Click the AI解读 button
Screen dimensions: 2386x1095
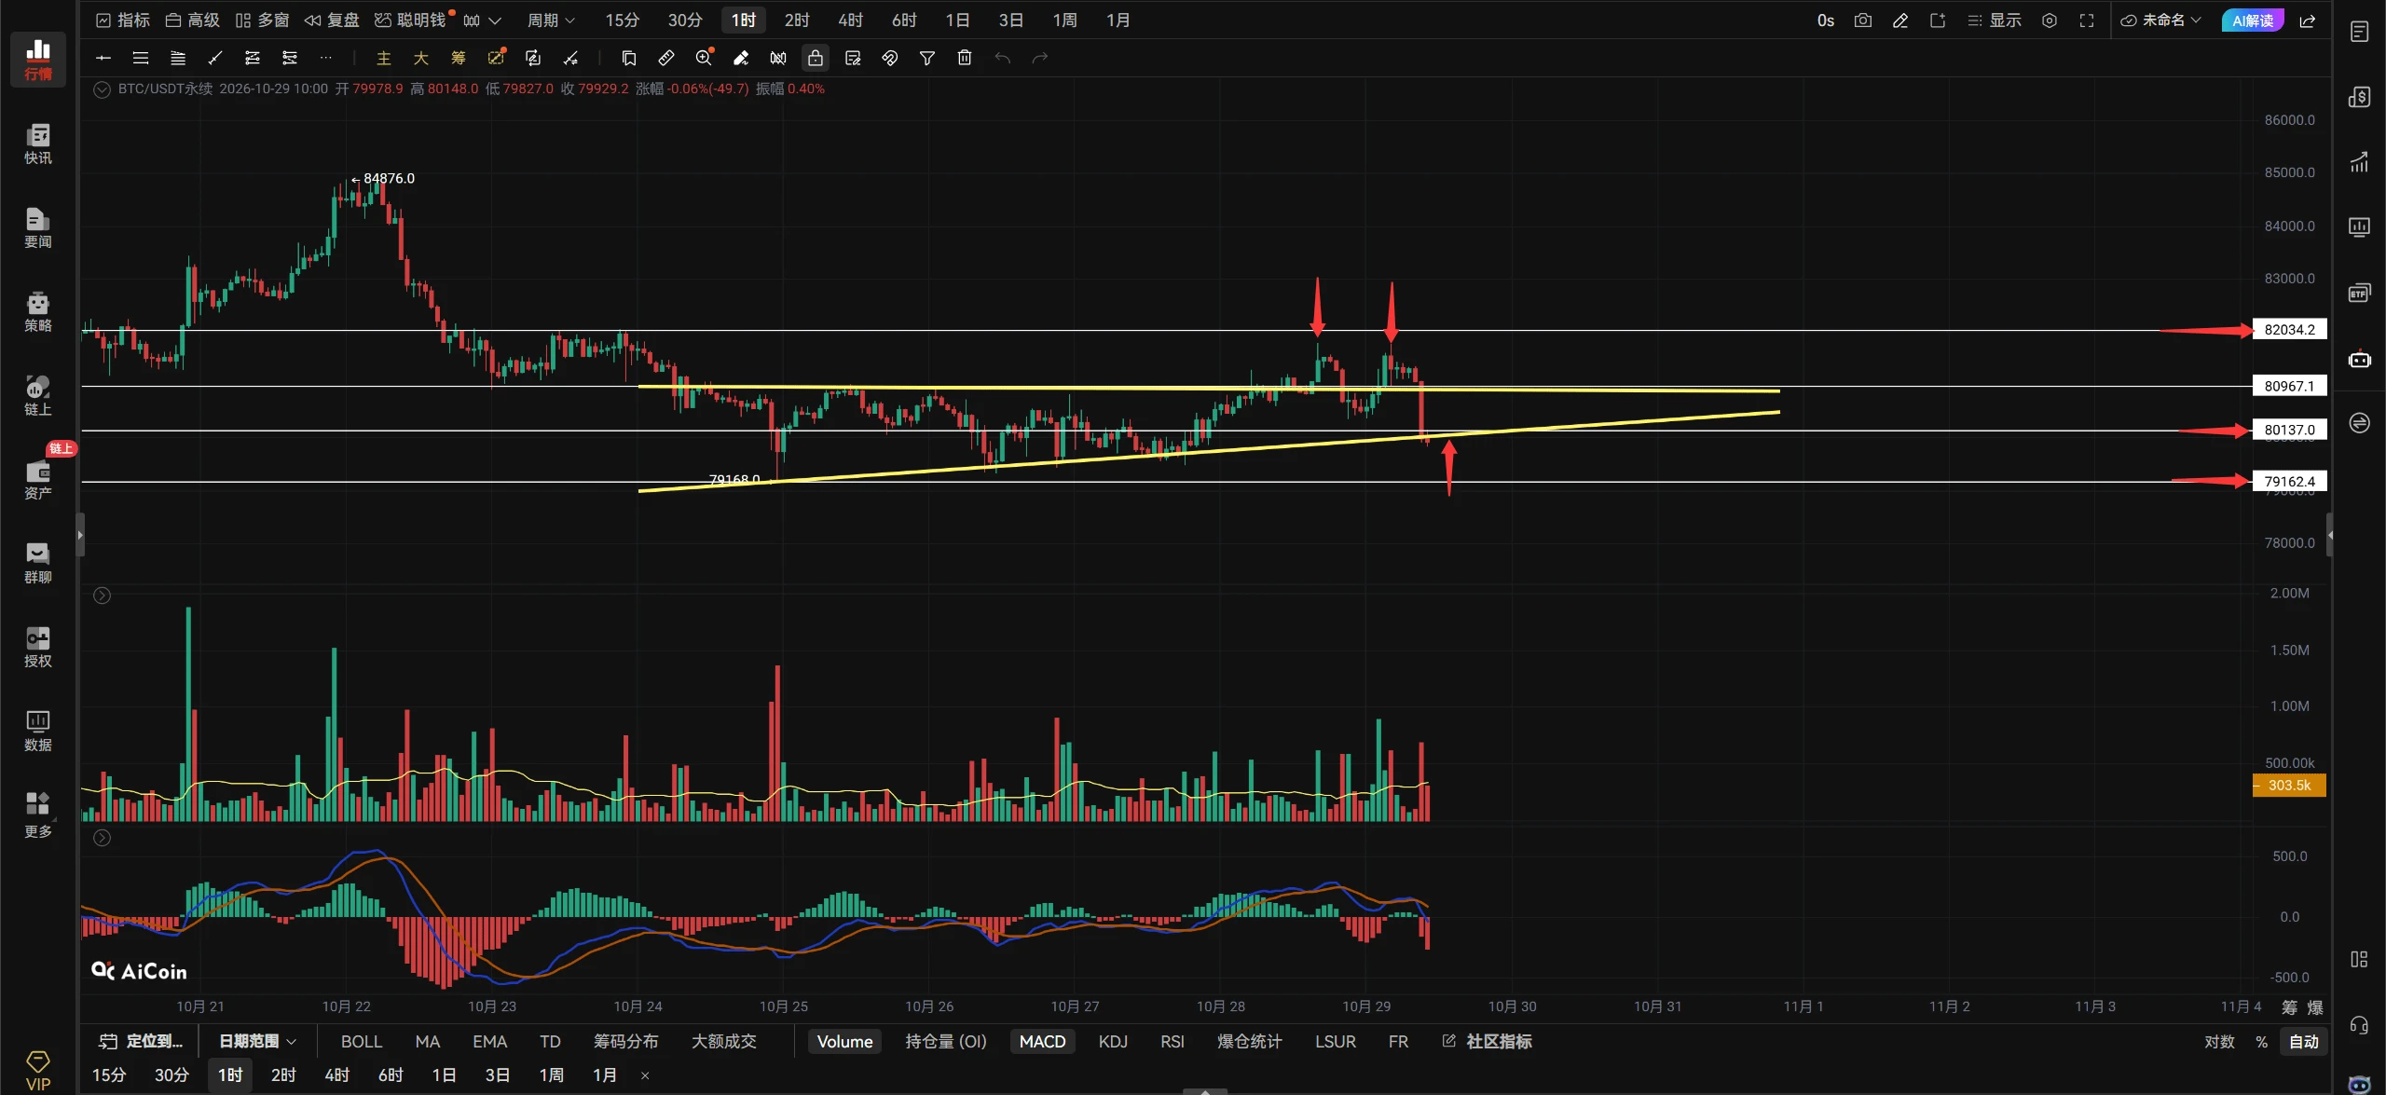2253,21
